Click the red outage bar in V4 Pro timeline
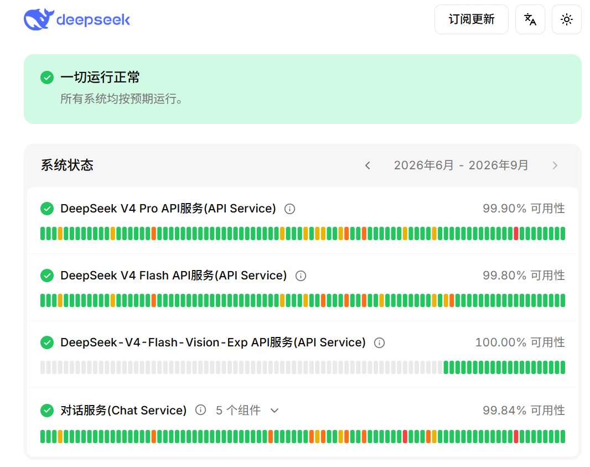590x467 pixels. (516, 233)
